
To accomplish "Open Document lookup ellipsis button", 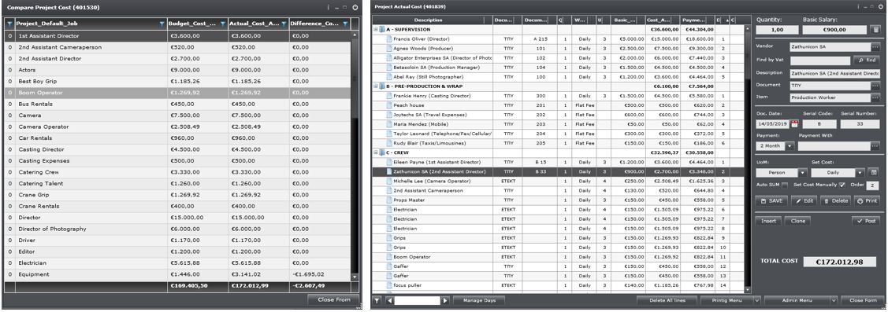I will [875, 86].
